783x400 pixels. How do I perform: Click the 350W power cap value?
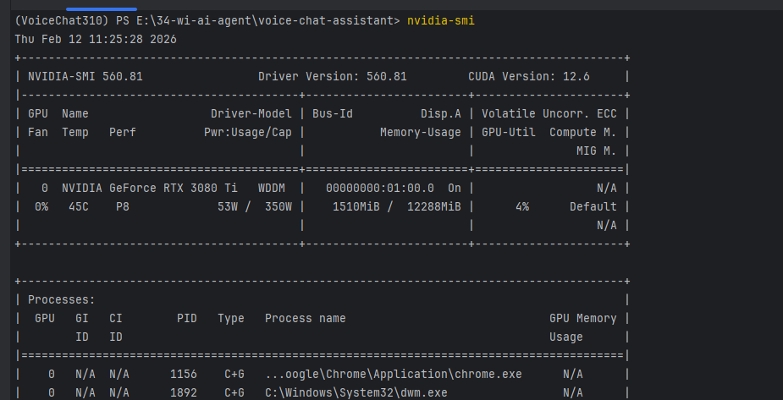[x=278, y=207]
